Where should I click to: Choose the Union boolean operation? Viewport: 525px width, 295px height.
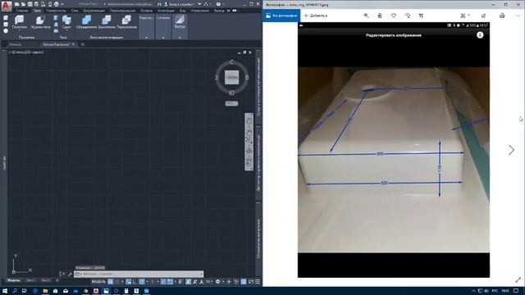pyautogui.click(x=86, y=22)
